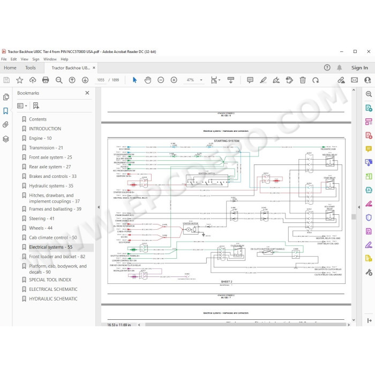
Task: Open Export PDF tool in right pane
Action: (x=369, y=108)
